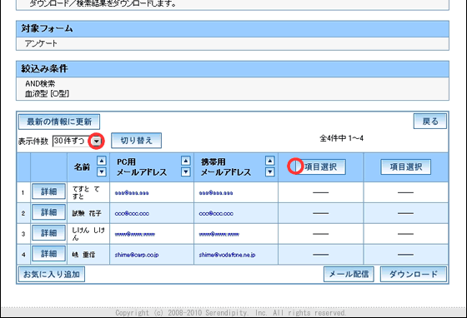Viewport: 467px width, 318px height.
Task: Sort 携帯用メールアドレス ascending with up arrow
Action: [x=270, y=161]
